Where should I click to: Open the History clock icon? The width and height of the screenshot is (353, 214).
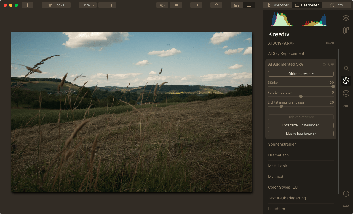point(346,194)
